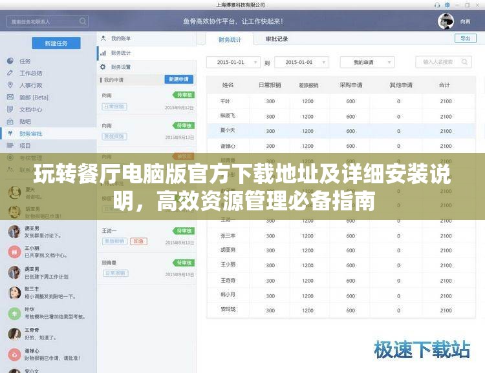
Task: Click the profile avatar beside 向南 in header
Action: 446,21
